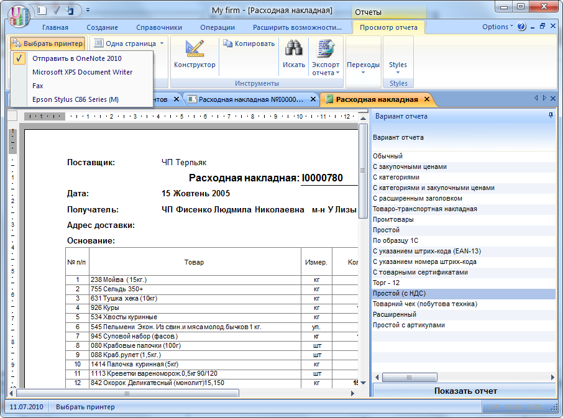Image resolution: width=563 pixels, height=418 pixels.
Task: Select По образцу 1С report variant
Action: 463,240
